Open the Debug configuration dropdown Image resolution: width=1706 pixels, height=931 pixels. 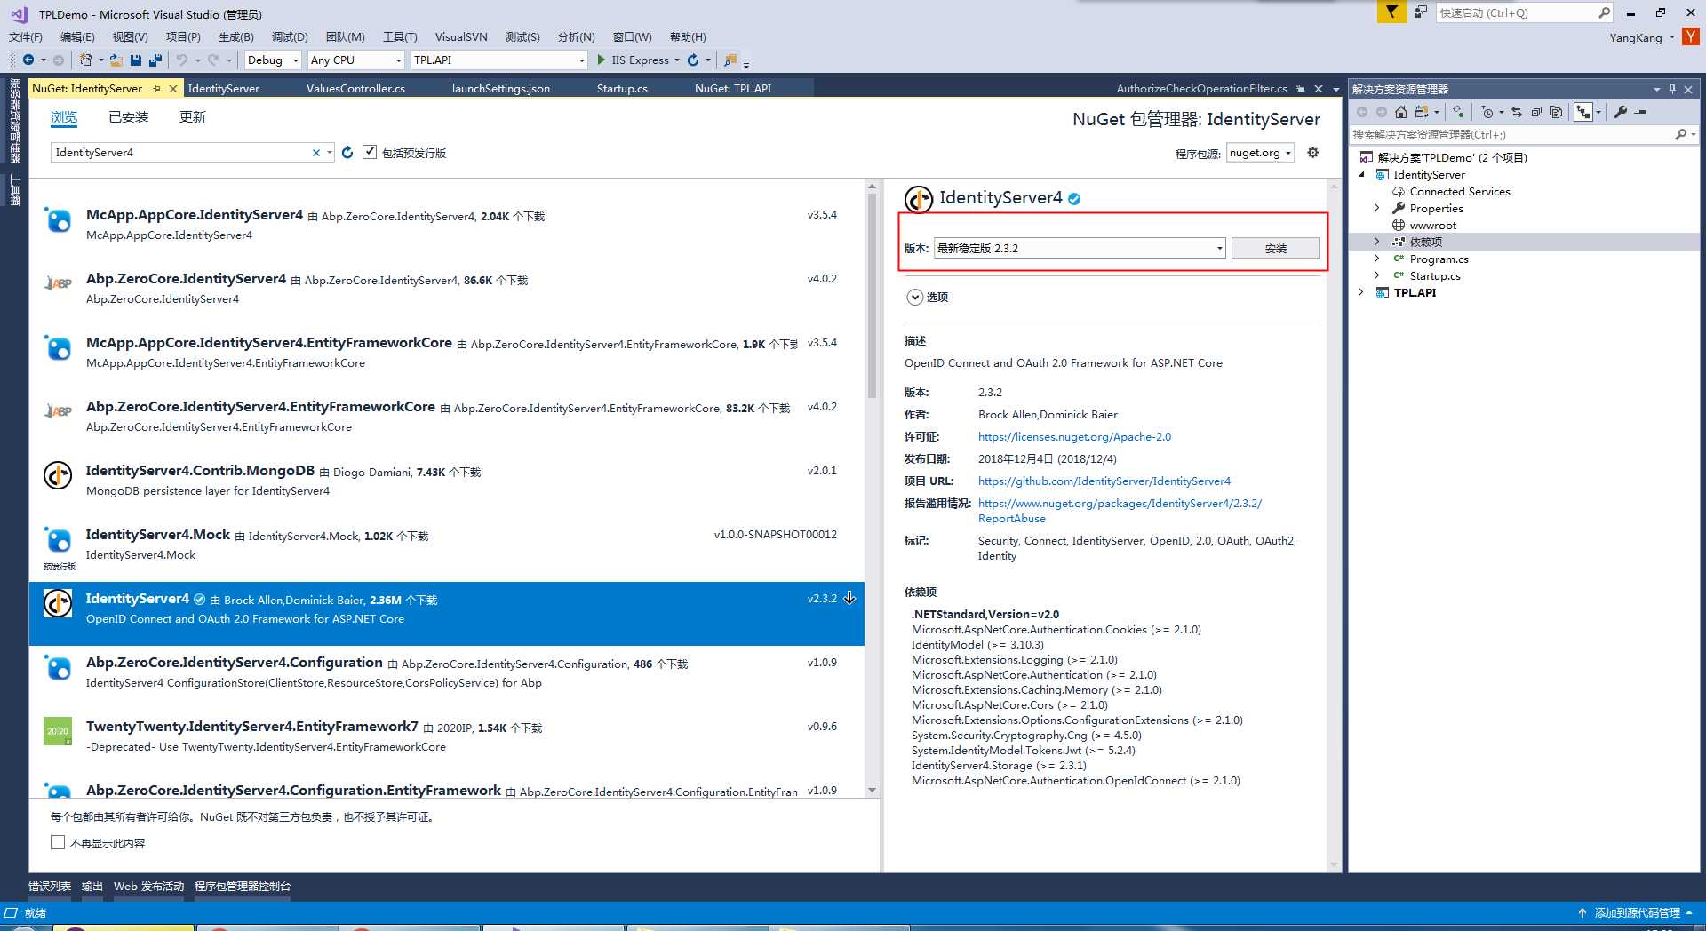pos(274,60)
